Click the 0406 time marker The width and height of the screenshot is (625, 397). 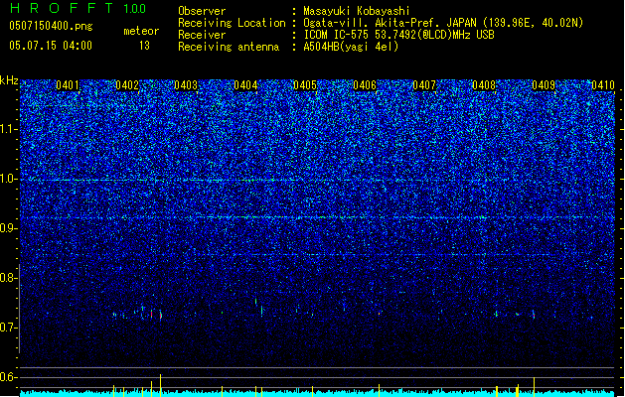[365, 85]
